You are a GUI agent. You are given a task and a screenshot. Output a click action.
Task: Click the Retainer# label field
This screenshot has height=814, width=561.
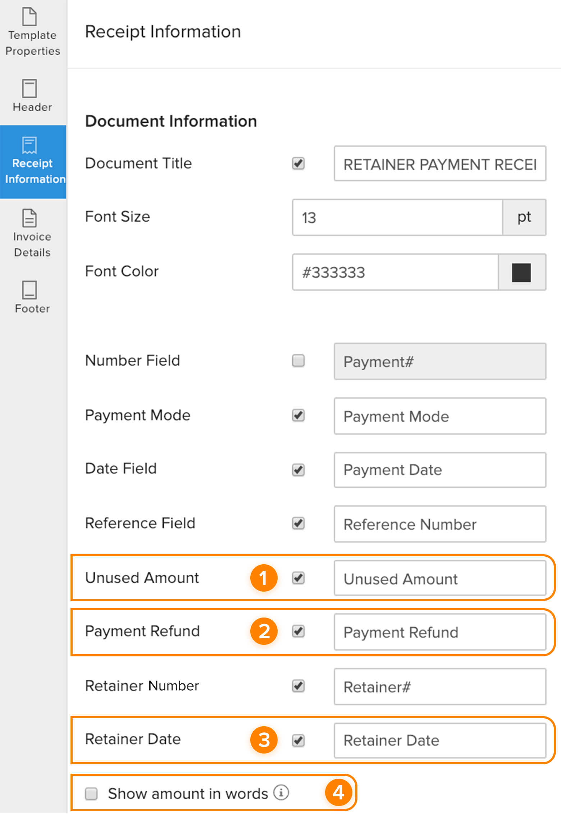pyautogui.click(x=439, y=687)
